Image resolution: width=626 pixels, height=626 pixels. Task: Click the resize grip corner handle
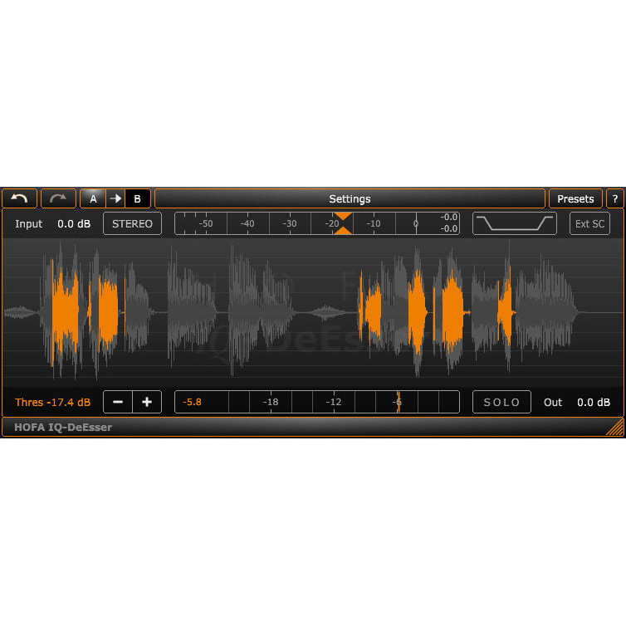615,428
